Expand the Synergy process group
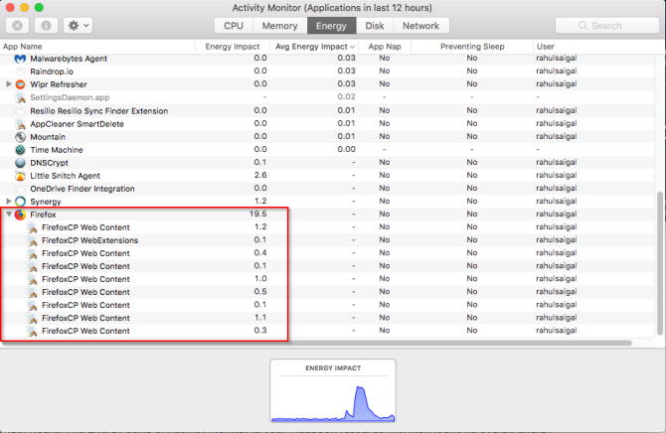 click(9, 201)
